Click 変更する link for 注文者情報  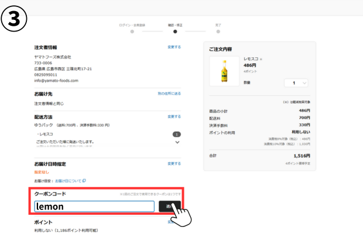174,47
